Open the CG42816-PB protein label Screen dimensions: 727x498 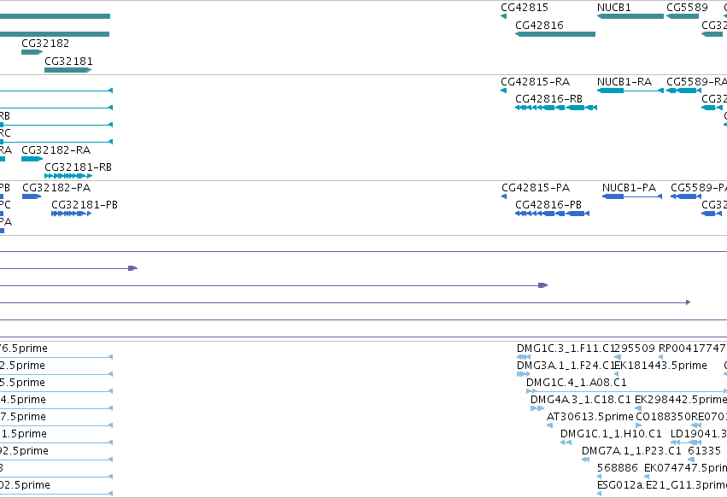[548, 204]
